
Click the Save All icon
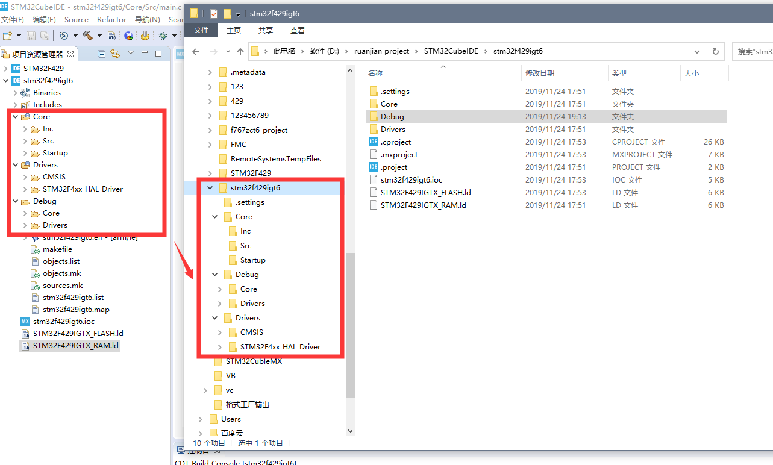[x=43, y=36]
